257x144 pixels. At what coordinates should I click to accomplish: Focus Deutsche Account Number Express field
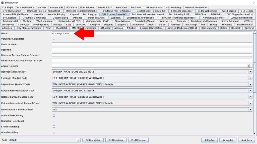(152, 55)
